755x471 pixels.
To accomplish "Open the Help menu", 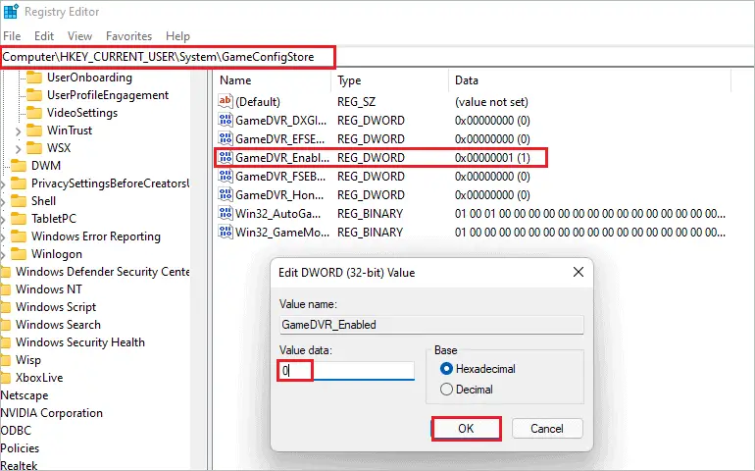I will [177, 36].
